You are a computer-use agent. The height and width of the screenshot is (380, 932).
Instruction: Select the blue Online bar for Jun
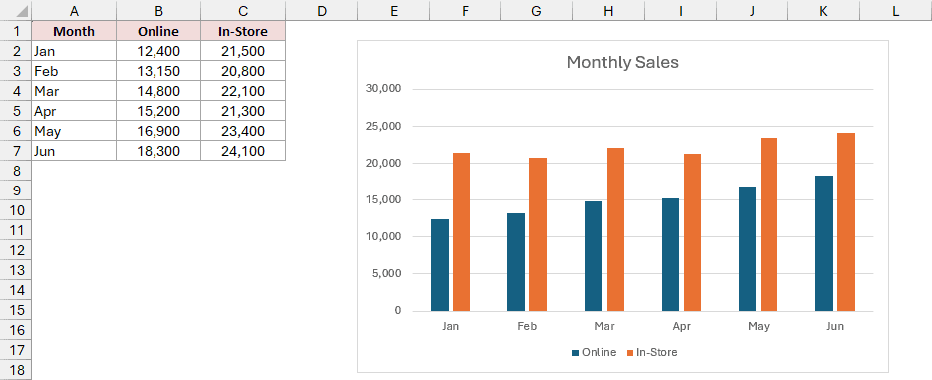coord(823,243)
